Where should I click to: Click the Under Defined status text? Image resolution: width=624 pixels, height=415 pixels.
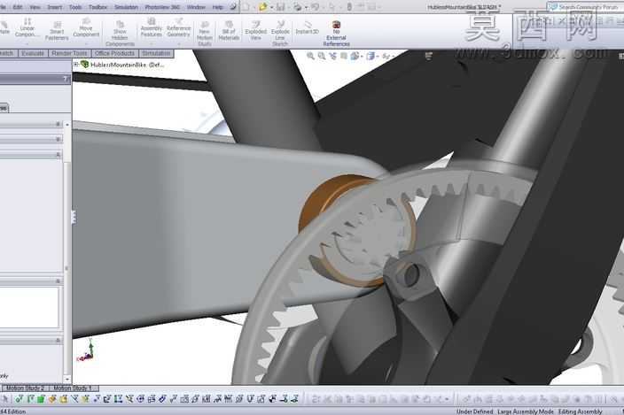tap(474, 411)
